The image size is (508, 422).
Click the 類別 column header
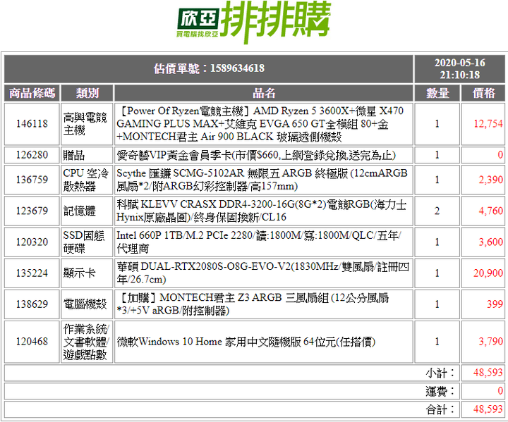pyautogui.click(x=87, y=93)
